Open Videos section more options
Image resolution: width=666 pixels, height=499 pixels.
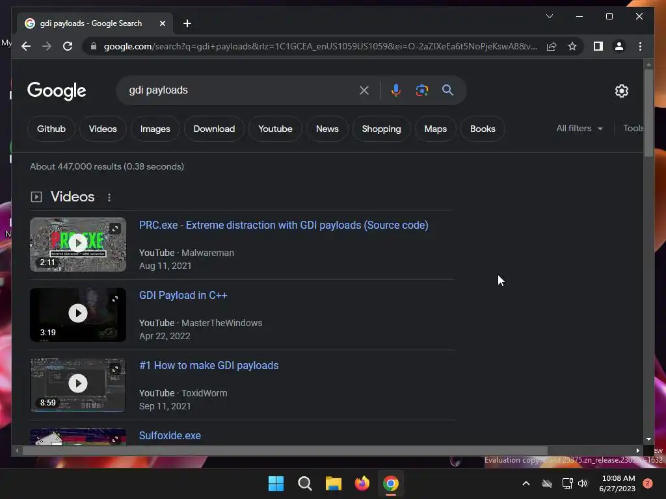click(109, 198)
